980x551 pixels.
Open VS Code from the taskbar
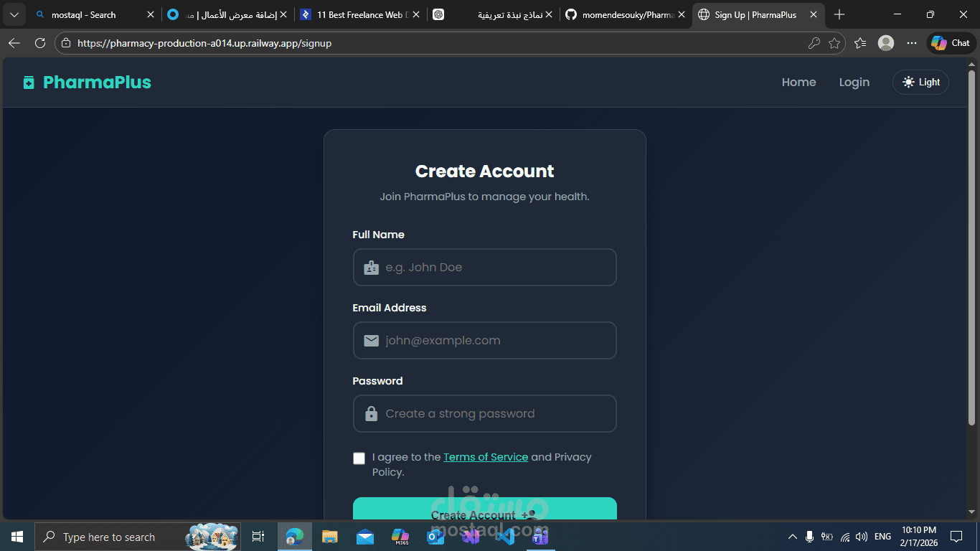point(506,537)
